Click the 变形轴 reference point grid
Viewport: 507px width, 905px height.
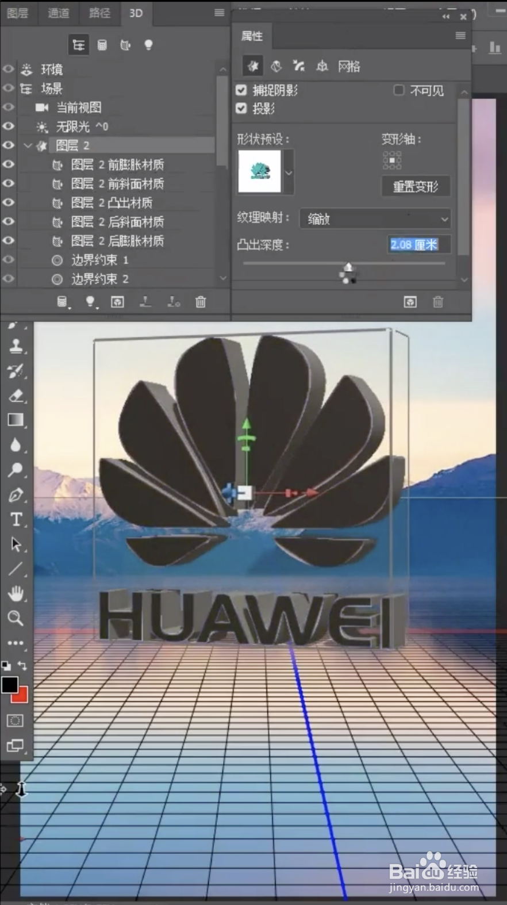(x=392, y=160)
